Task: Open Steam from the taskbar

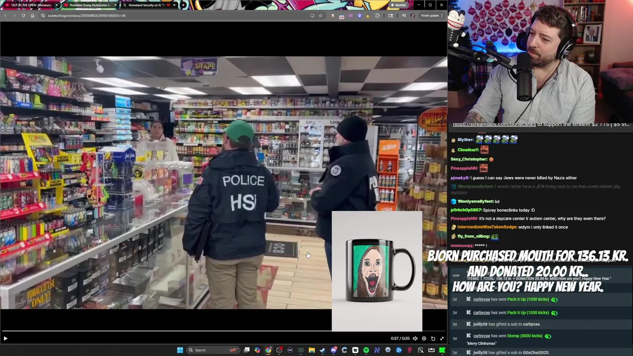Action: (x=322, y=350)
